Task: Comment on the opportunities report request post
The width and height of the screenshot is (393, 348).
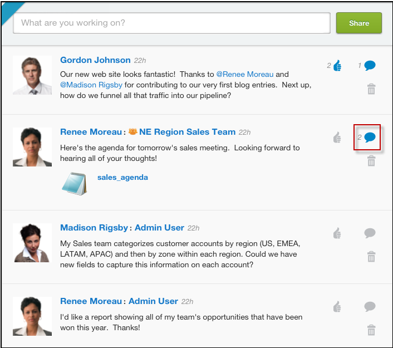Action: point(370,306)
